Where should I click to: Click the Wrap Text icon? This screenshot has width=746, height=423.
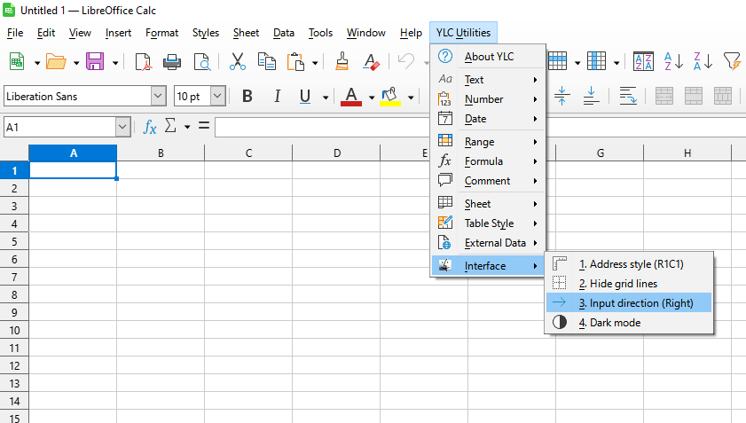[628, 96]
